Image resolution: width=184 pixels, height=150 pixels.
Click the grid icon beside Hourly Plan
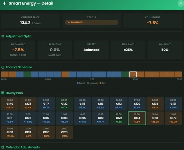3,93
